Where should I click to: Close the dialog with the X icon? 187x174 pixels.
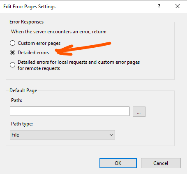tap(178, 6)
